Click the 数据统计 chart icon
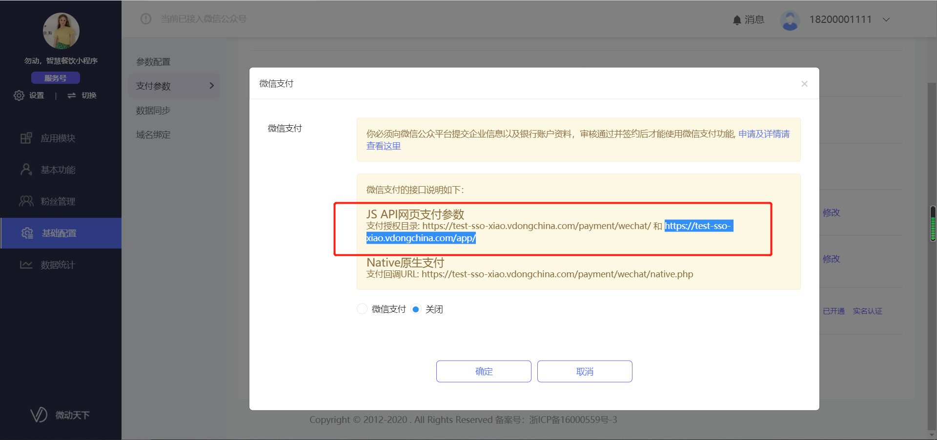The height and width of the screenshot is (440, 937). pos(26,265)
